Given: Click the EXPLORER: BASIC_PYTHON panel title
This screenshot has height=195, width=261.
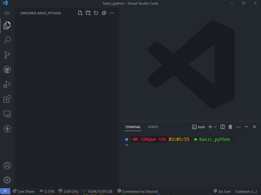Looking at the screenshot, I should pos(41,13).
